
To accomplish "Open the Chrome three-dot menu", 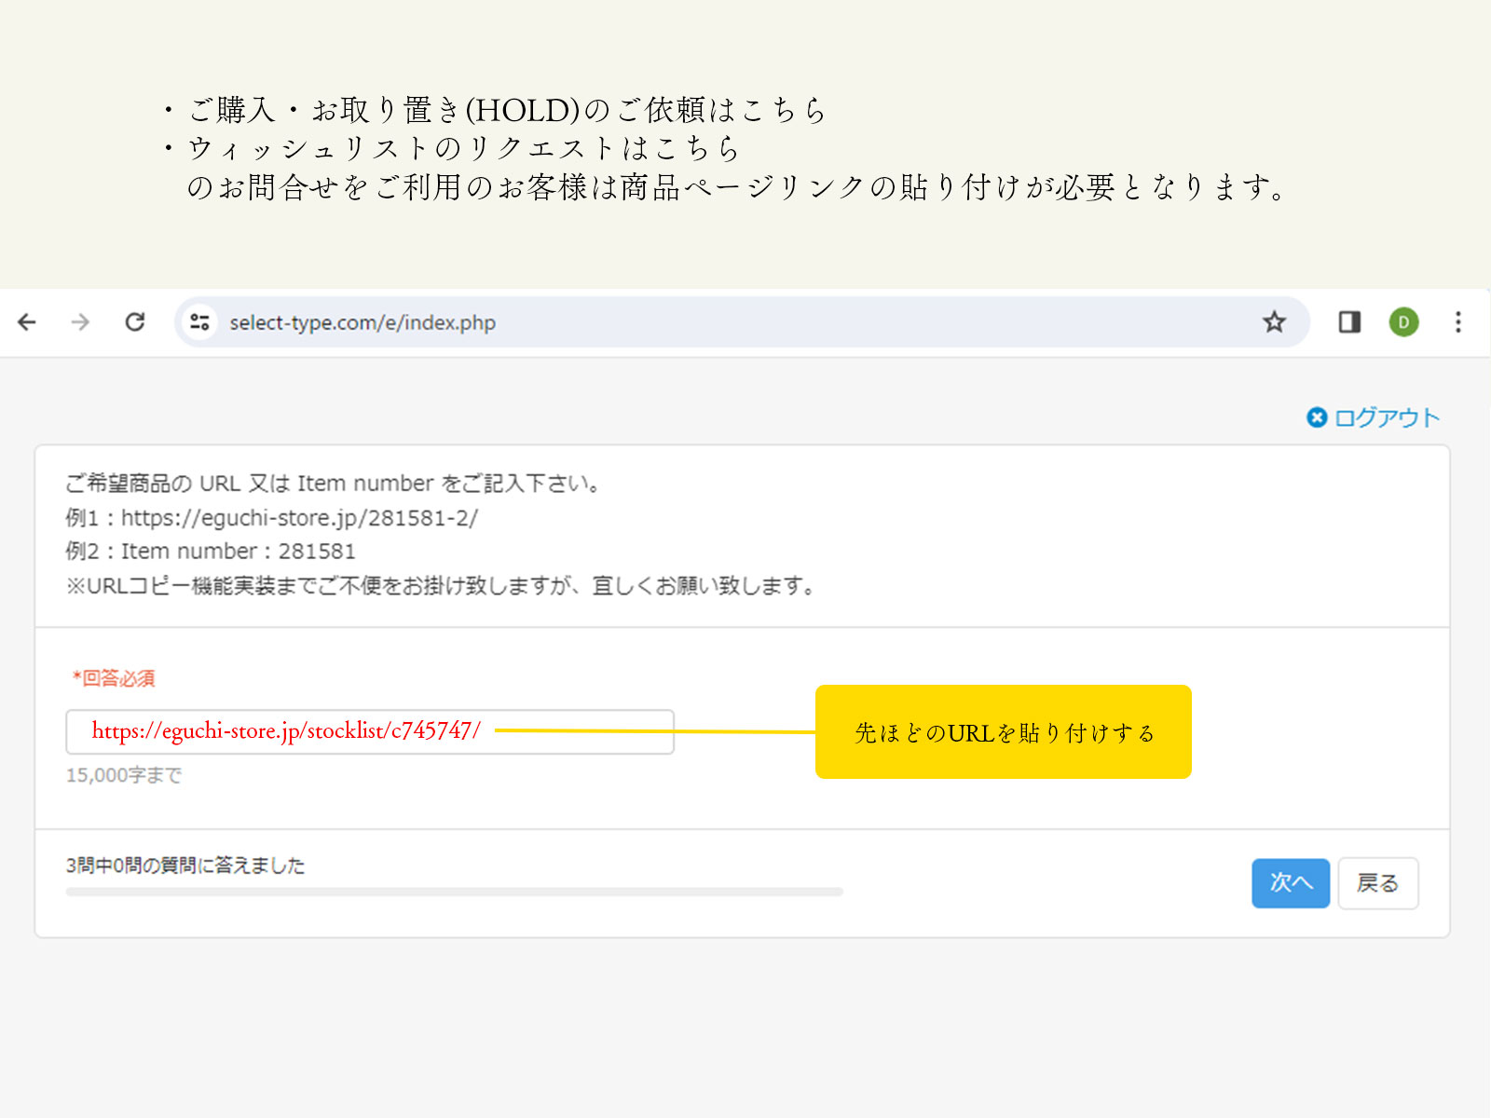I will (1458, 322).
